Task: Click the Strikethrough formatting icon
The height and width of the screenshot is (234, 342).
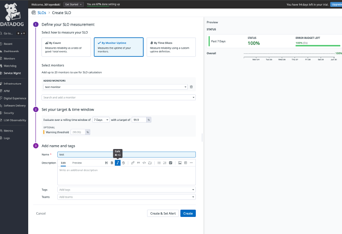Action: point(124,163)
